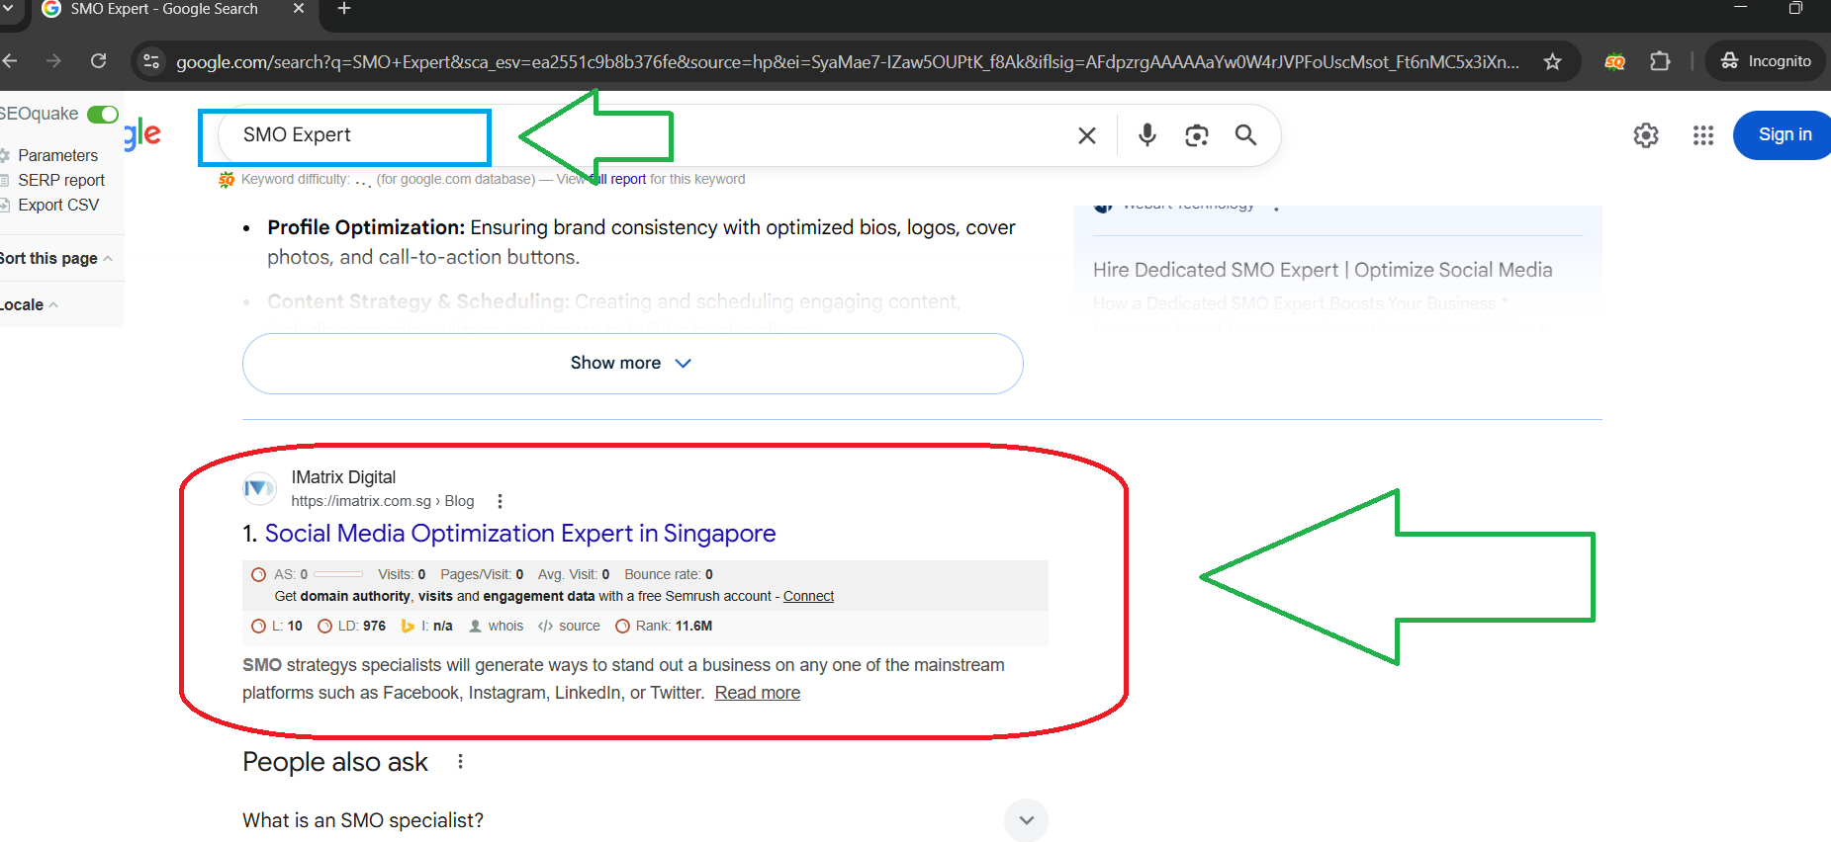Viewport: 1831px width, 842px height.
Task: Open the three-dot menu beside IMatrix result
Action: [500, 501]
